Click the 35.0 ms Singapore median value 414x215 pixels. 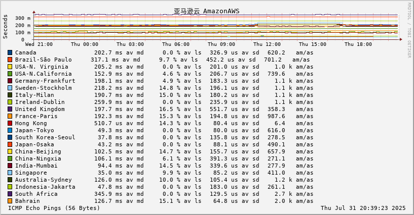click(x=110, y=173)
